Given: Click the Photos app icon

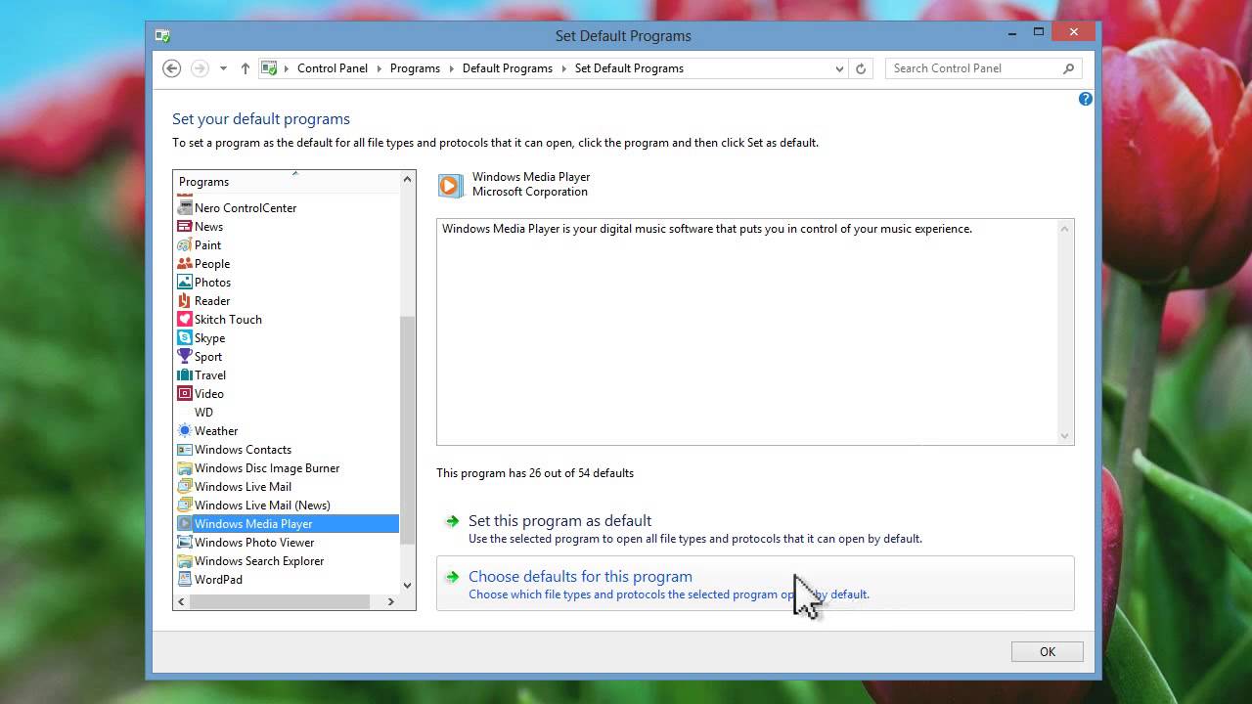Looking at the screenshot, I should point(185,282).
